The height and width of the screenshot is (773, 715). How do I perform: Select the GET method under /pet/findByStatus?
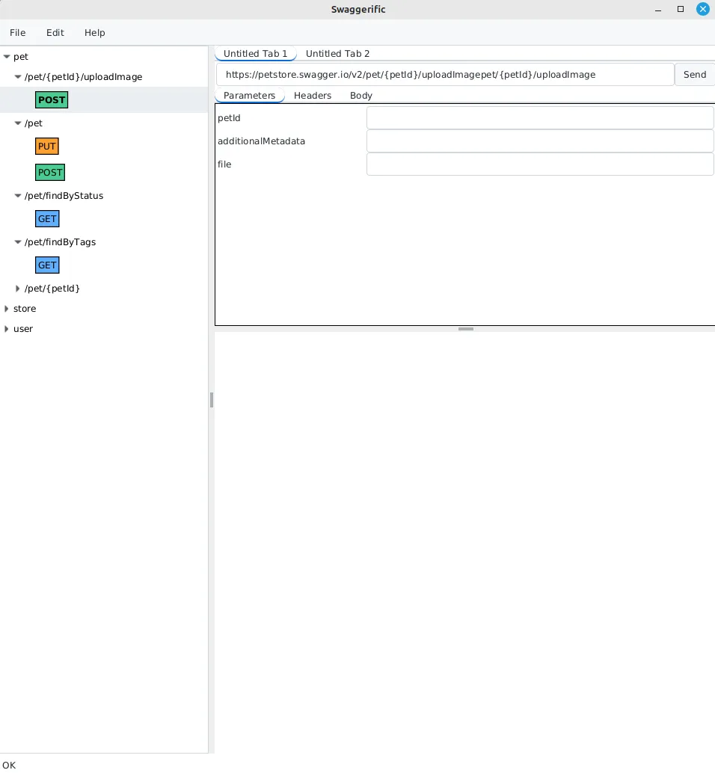47,218
